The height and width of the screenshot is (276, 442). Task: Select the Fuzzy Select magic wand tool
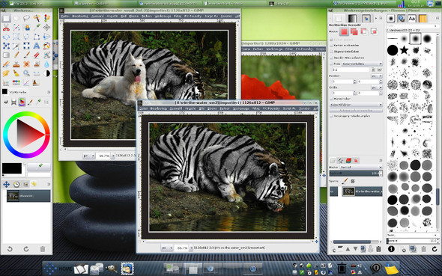[x=37, y=19]
